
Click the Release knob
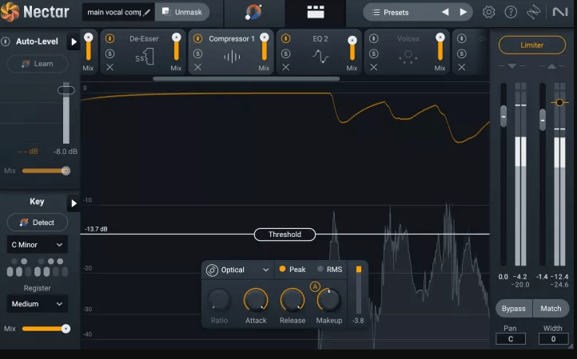292,300
